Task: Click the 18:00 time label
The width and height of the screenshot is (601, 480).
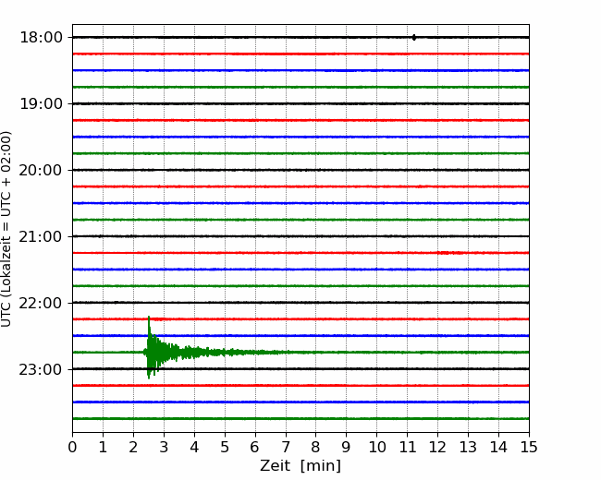Action: 41,38
